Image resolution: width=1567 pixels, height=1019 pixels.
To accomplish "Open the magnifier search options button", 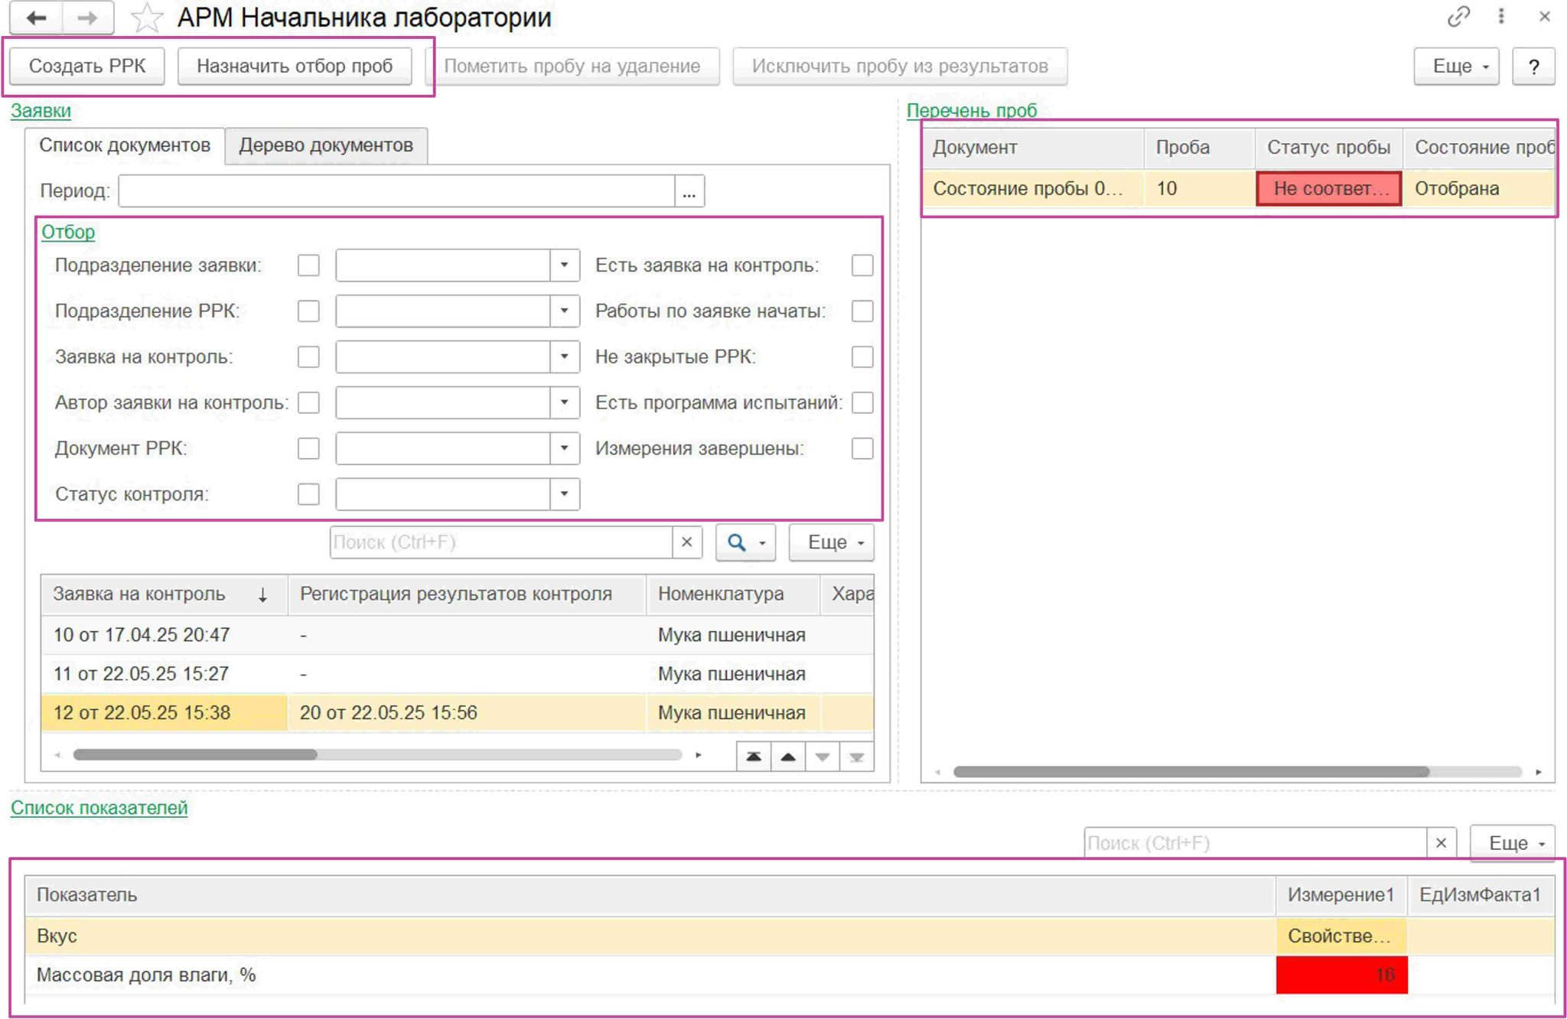I will point(746,542).
